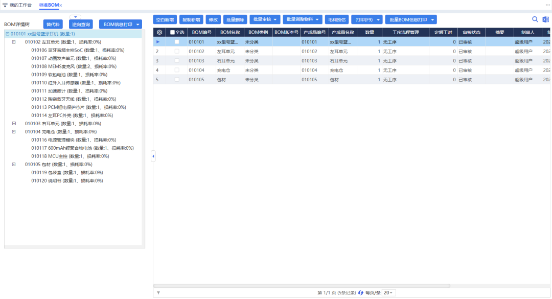Click the 修改 button
The width and height of the screenshot is (552, 299).
(213, 19)
